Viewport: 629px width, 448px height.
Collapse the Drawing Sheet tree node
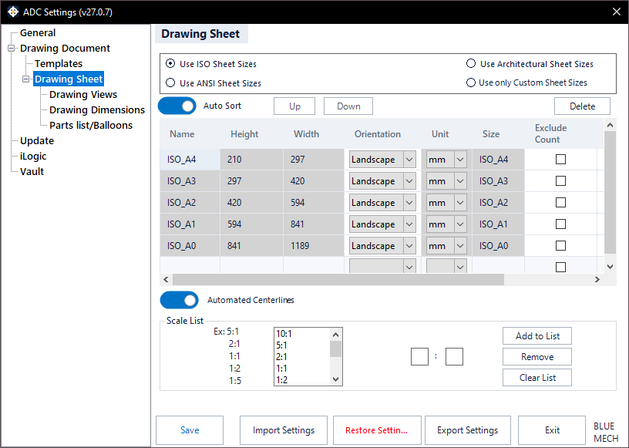pos(25,79)
